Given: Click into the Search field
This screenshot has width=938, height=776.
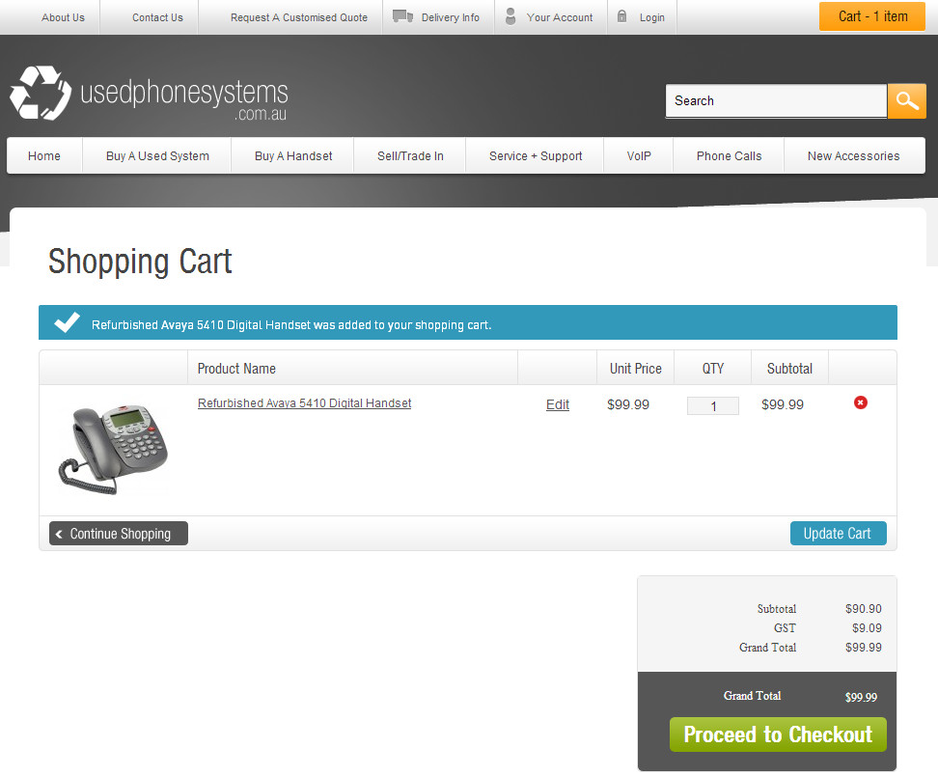Looking at the screenshot, I should pyautogui.click(x=776, y=101).
